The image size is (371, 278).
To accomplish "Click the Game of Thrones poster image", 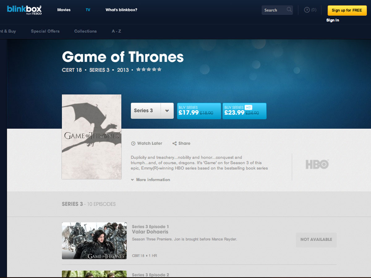I will pyautogui.click(x=92, y=137).
